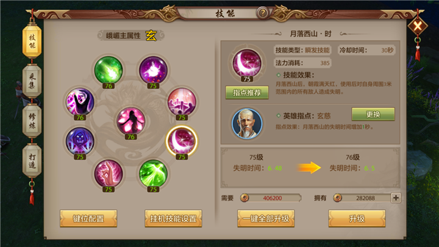This screenshot has height=247, width=439.
Task: Switch to the 采集 lantern tab
Action: [32, 81]
